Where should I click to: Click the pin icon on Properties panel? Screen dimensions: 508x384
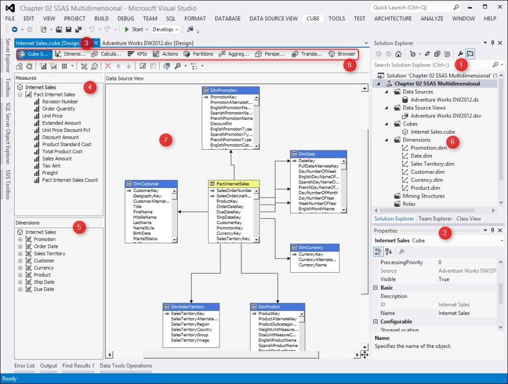click(x=492, y=231)
